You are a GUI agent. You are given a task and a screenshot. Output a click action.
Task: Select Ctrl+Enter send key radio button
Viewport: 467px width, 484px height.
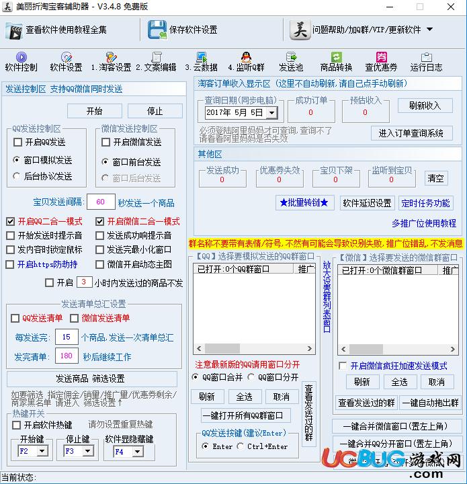pos(241,446)
